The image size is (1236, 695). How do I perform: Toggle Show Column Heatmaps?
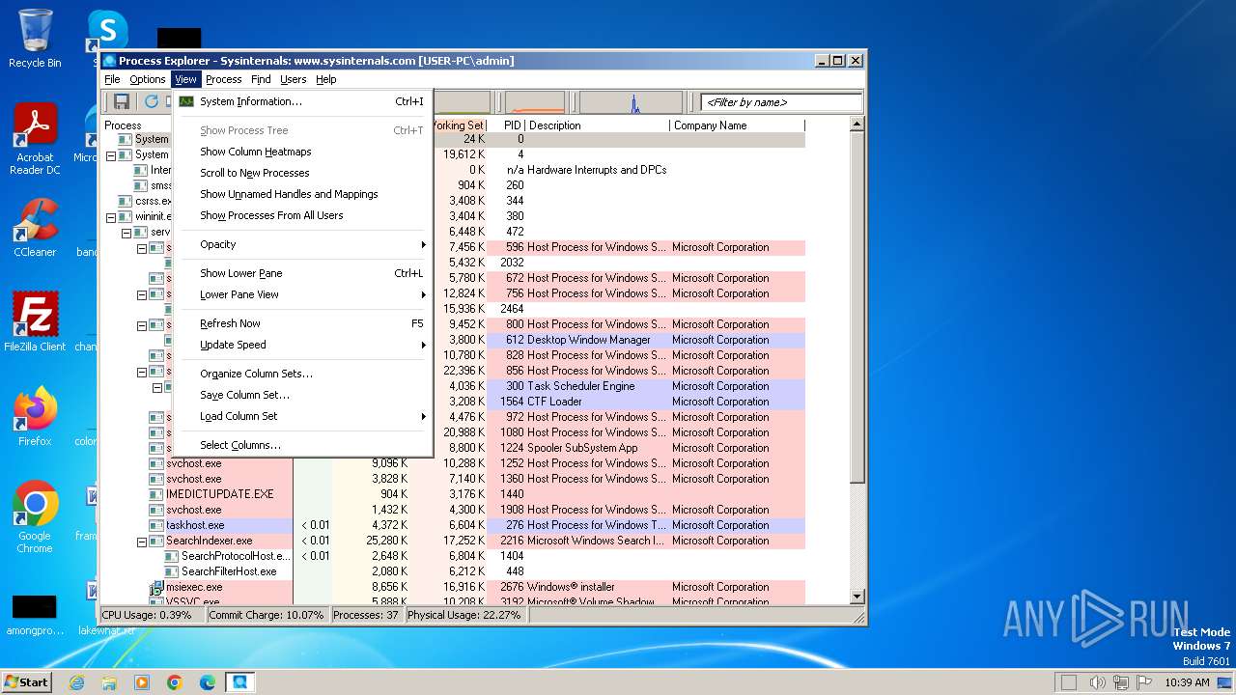(x=302, y=152)
